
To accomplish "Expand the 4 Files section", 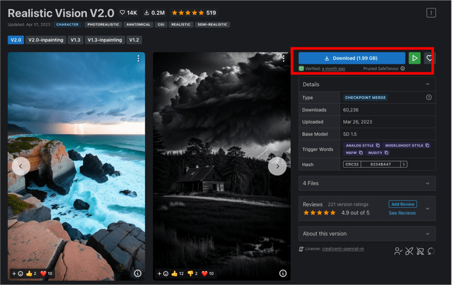I will pos(427,183).
